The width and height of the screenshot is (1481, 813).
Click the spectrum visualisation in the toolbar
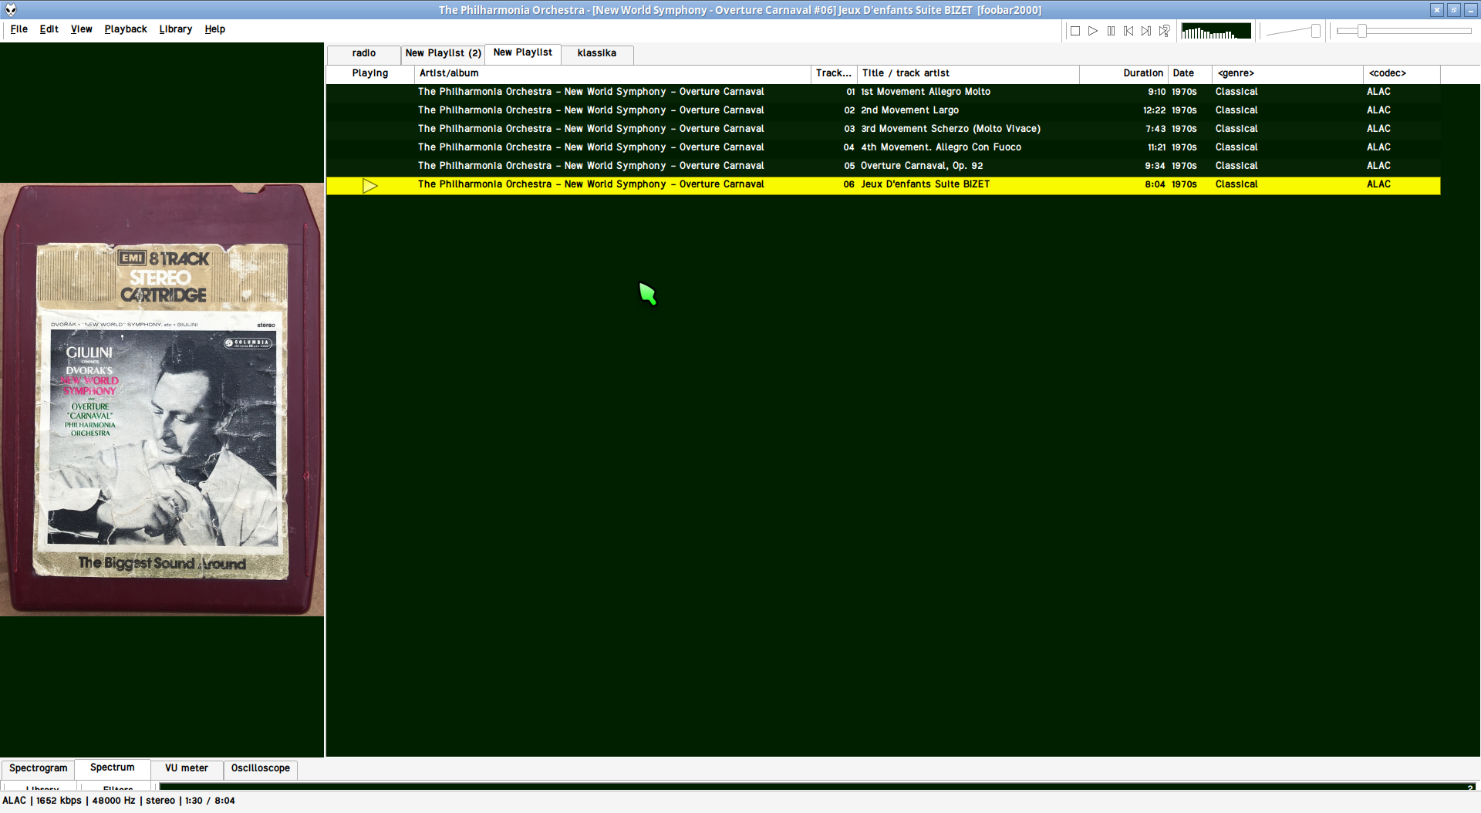1216,31
